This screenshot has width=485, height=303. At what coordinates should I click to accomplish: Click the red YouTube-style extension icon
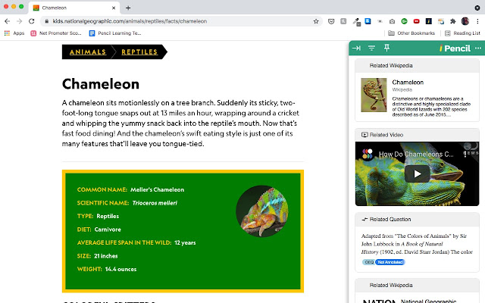click(x=416, y=21)
